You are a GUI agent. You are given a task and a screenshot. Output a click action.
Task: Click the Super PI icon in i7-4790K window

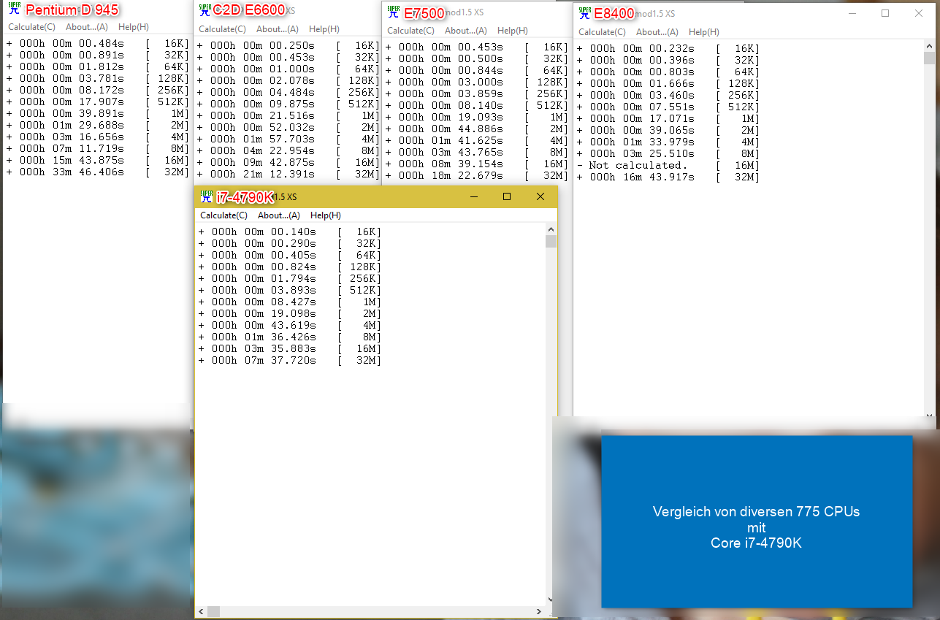(x=207, y=196)
